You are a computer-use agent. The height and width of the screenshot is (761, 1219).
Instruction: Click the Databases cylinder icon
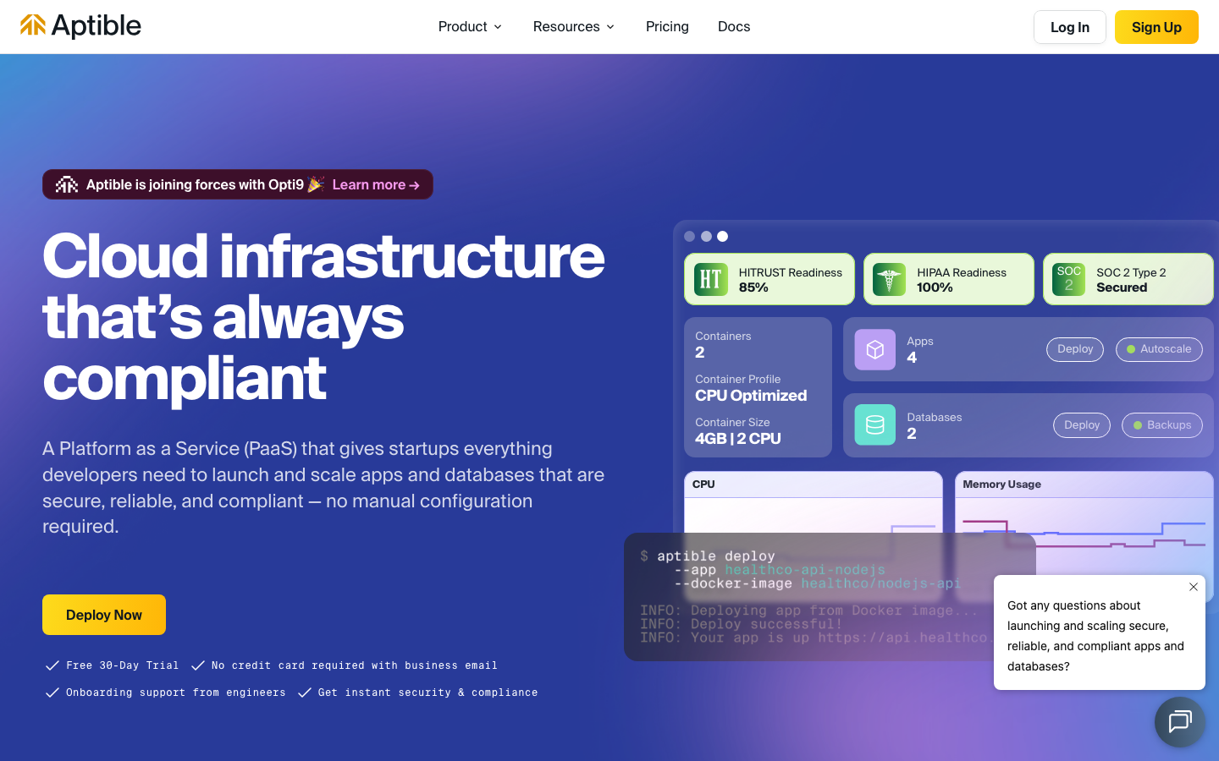click(x=875, y=424)
